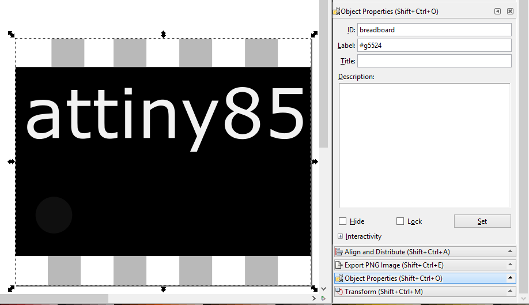Open Transform (Shift+Ctrl+M) tab
The image size is (529, 305).
(425, 292)
